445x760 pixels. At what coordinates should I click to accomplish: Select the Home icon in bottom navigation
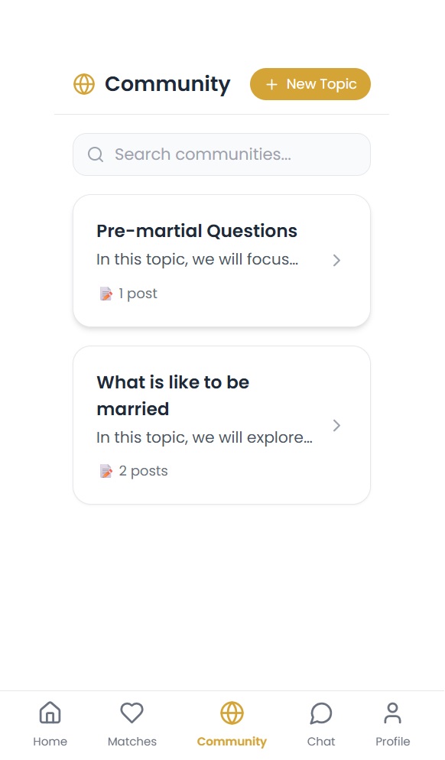50,713
